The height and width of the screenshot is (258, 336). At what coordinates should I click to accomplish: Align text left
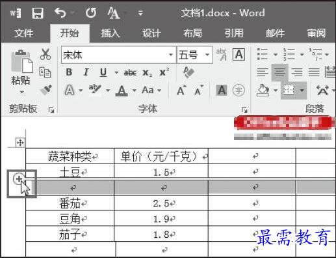click(263, 72)
